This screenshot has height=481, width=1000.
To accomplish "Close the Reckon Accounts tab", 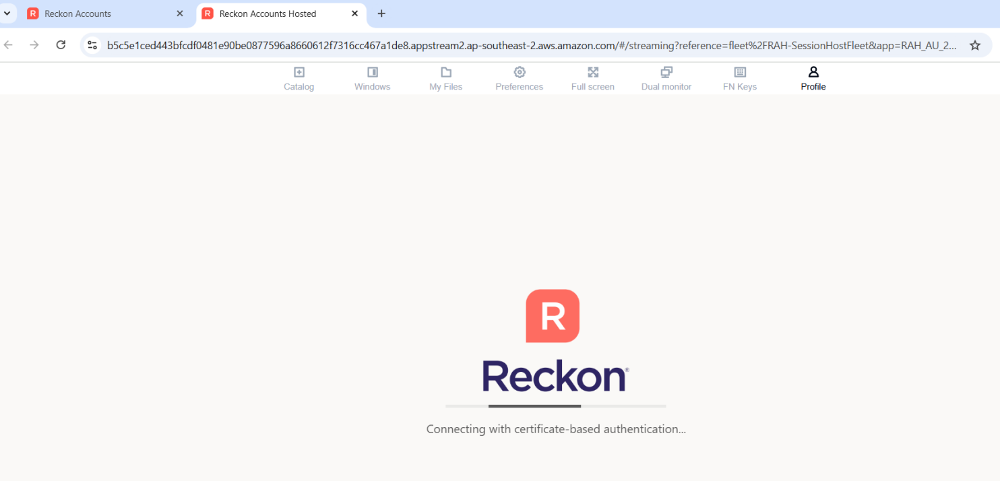I will [x=179, y=13].
